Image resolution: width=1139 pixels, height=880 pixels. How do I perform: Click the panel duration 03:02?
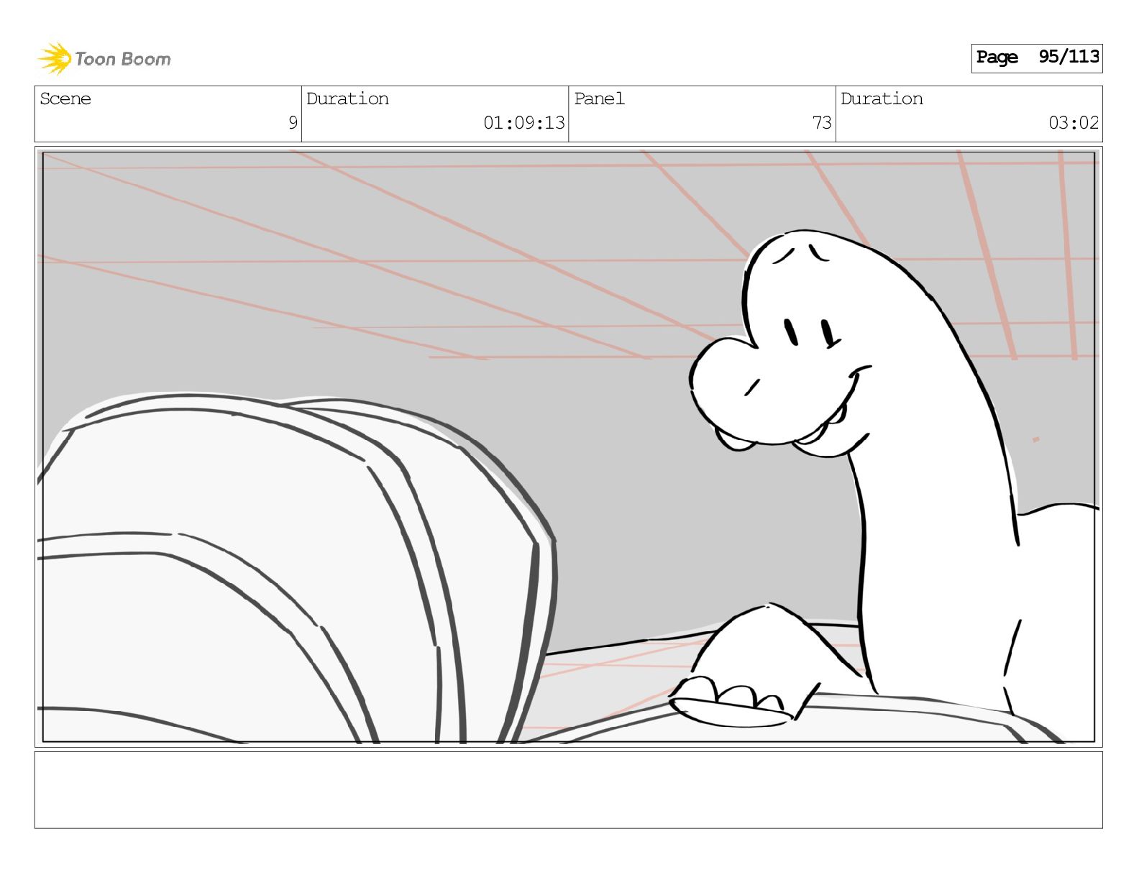coord(1074,123)
